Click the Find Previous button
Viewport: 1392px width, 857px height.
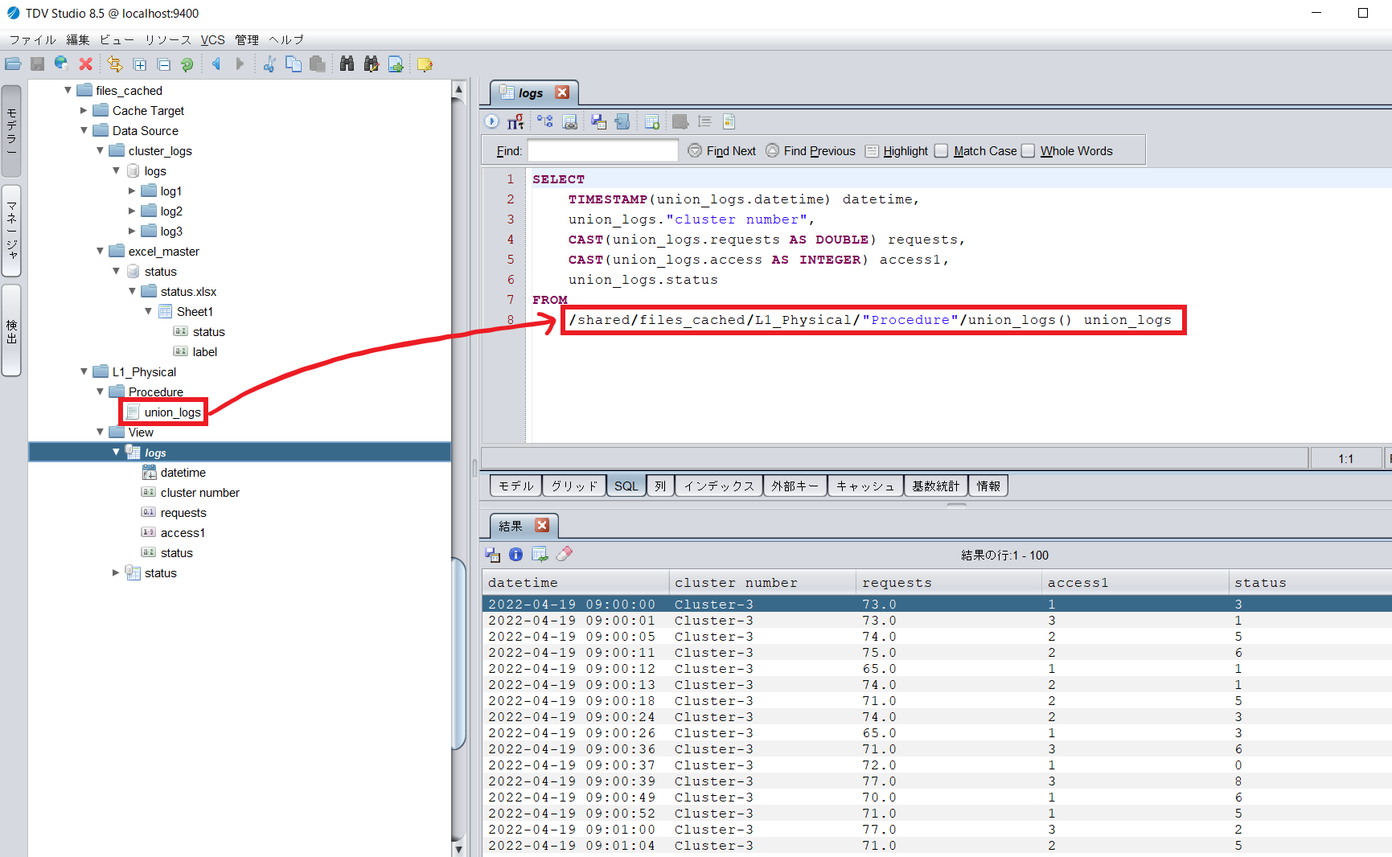(811, 150)
